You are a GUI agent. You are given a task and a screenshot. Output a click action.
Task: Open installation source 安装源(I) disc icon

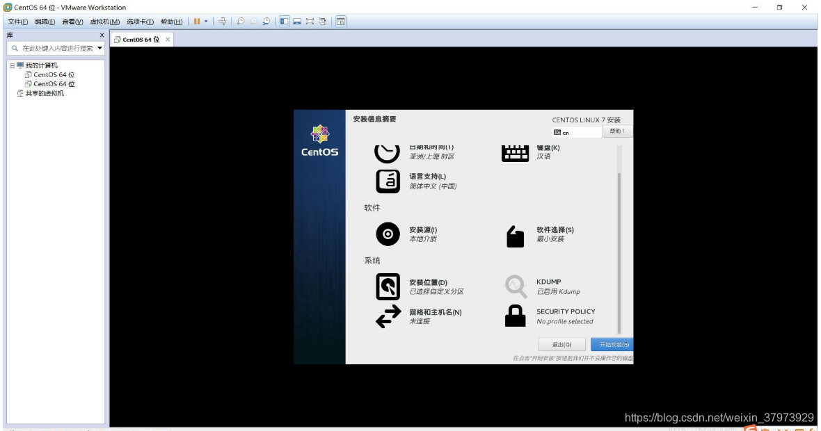pyautogui.click(x=388, y=234)
